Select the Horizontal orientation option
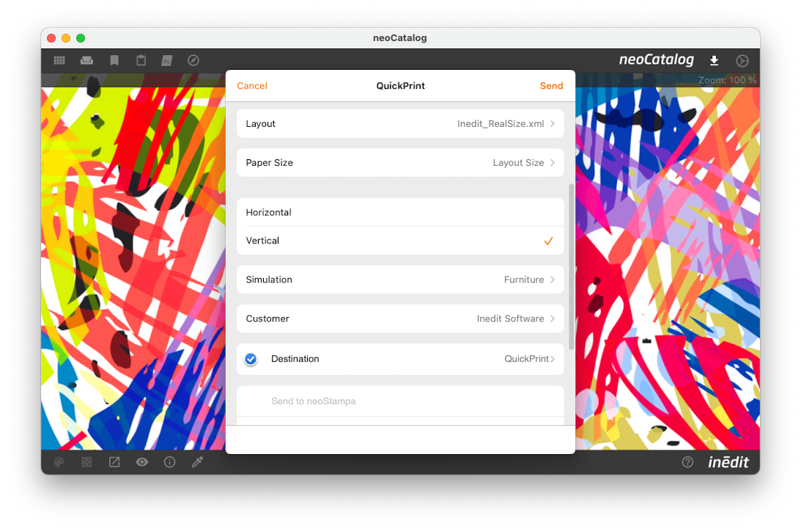The width and height of the screenshot is (801, 529). 400,212
